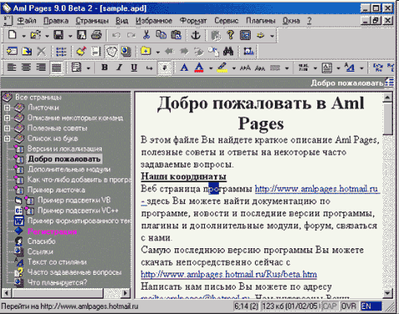399x314 pixels.
Task: Open font color dropdown arrow
Action: (x=211, y=68)
